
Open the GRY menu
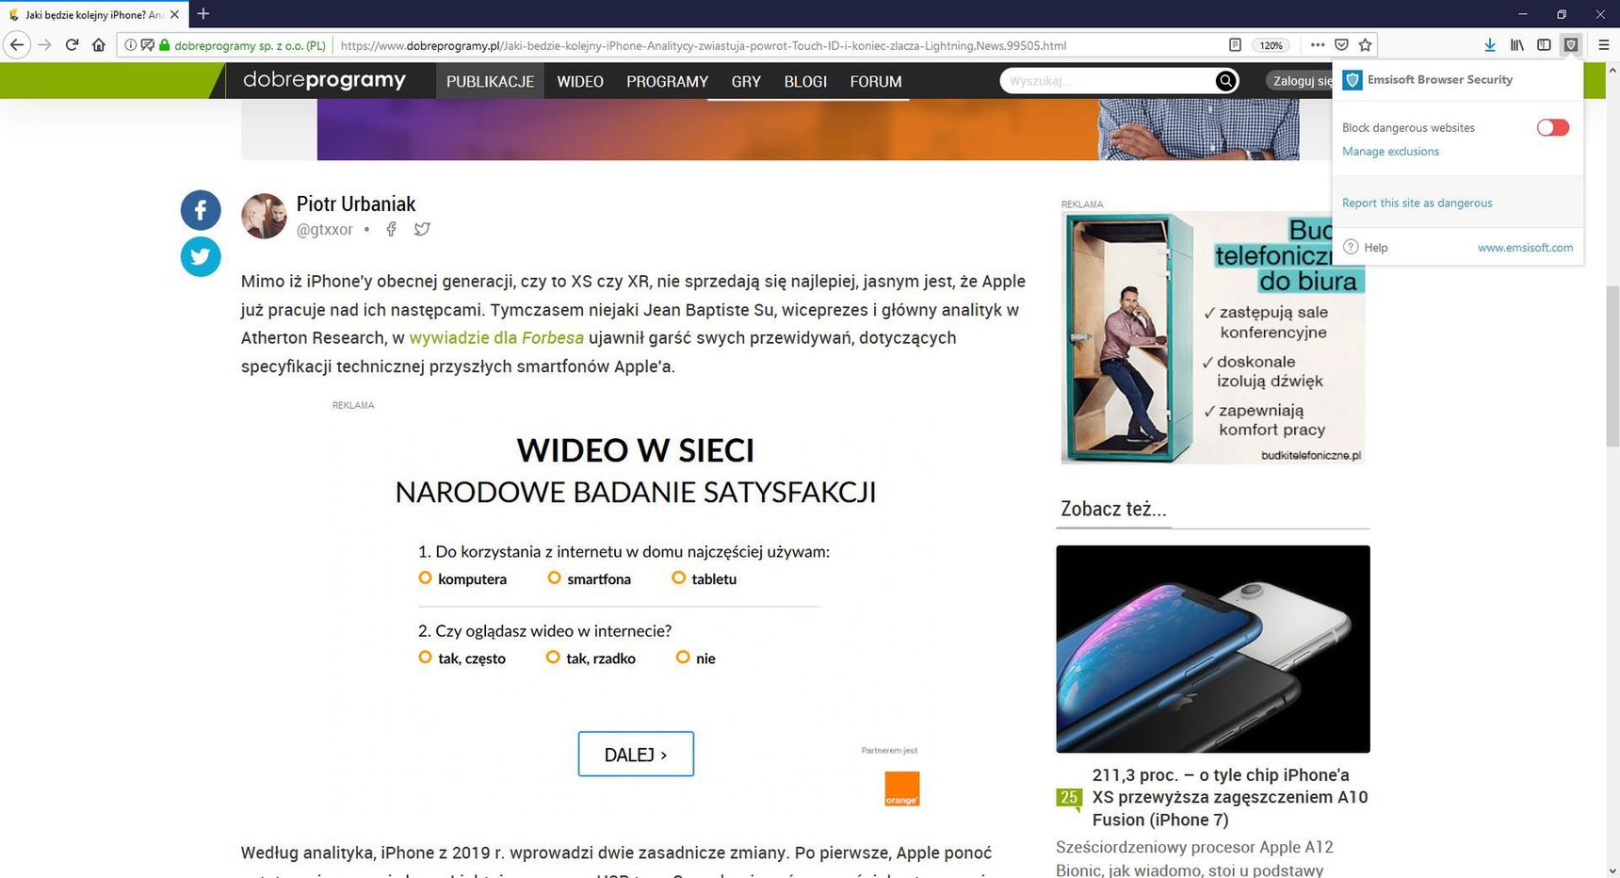click(x=746, y=81)
